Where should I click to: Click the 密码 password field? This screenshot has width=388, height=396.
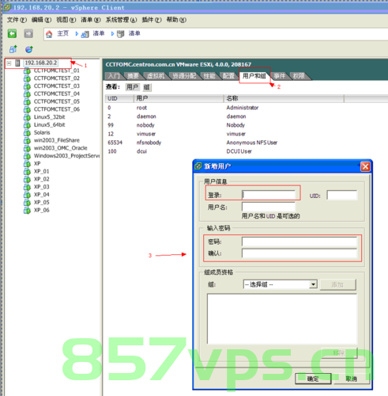(299, 242)
